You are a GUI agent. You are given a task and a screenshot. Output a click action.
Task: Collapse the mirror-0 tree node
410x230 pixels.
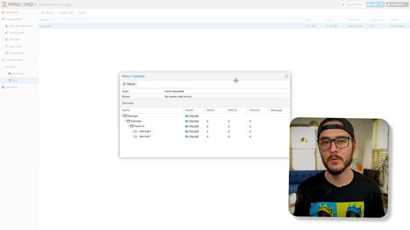129,126
